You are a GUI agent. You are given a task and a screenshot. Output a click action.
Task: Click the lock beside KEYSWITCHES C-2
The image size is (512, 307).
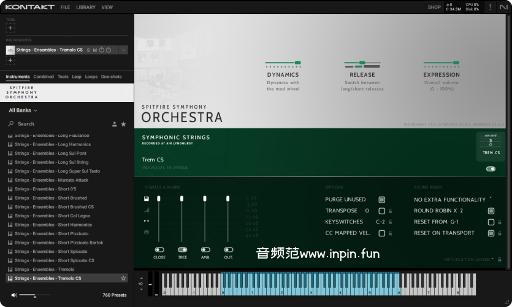click(390, 222)
